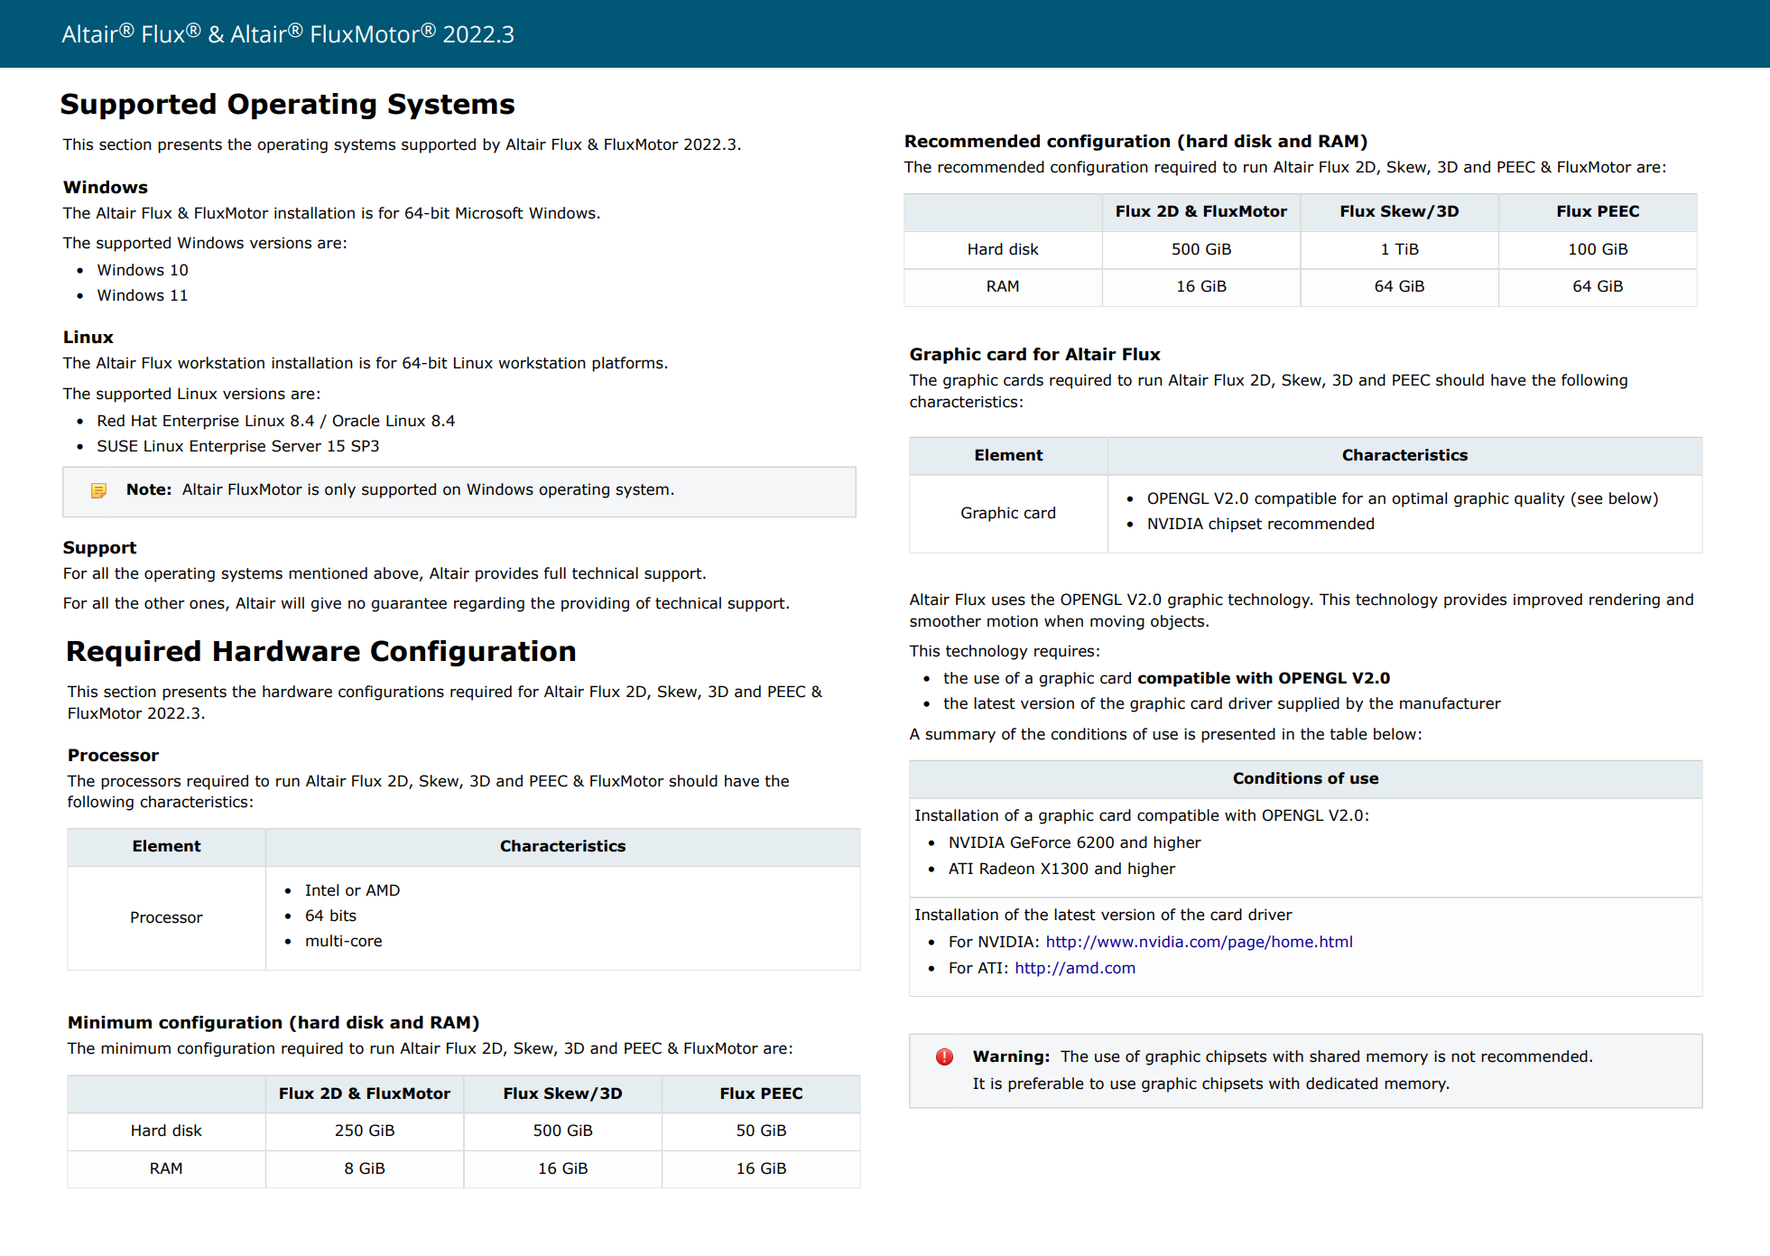Screen dimensions: 1770x1256
Task: Click the recommended '500 GiB' Flux 2D cell
Action: [x=1201, y=249]
